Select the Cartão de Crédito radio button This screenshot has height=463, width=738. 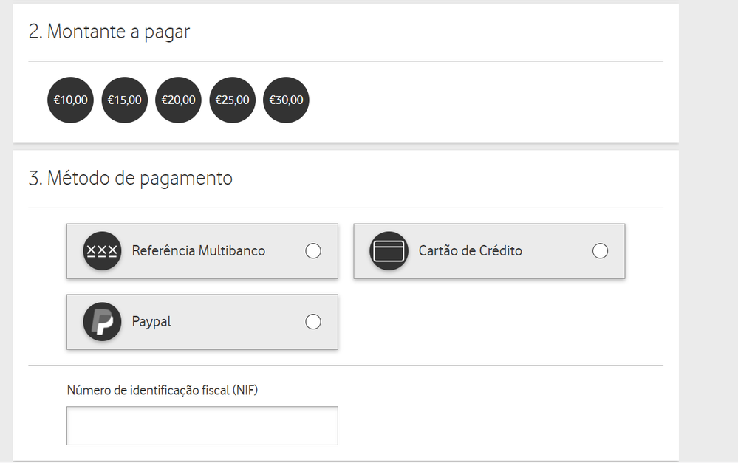coord(600,251)
